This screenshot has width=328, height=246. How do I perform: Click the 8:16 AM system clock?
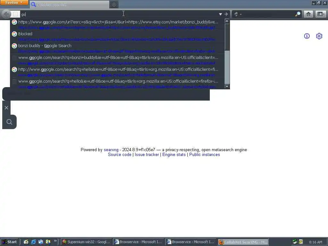(x=316, y=242)
